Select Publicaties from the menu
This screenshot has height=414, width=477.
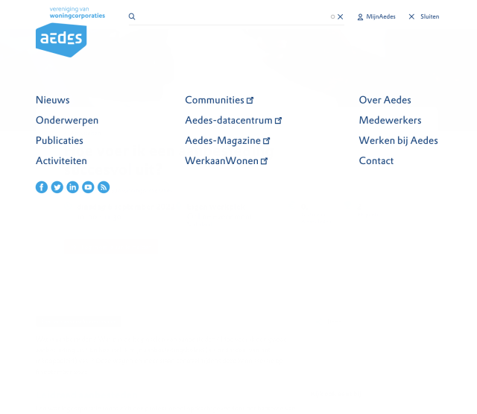(x=60, y=140)
